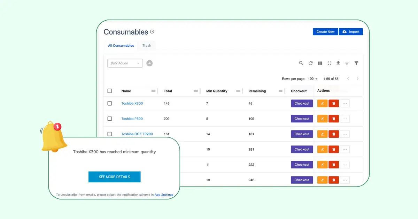Sort by the Name column header
418x219 pixels.
click(126, 91)
